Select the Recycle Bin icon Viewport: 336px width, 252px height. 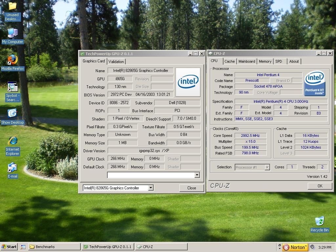[320, 221]
